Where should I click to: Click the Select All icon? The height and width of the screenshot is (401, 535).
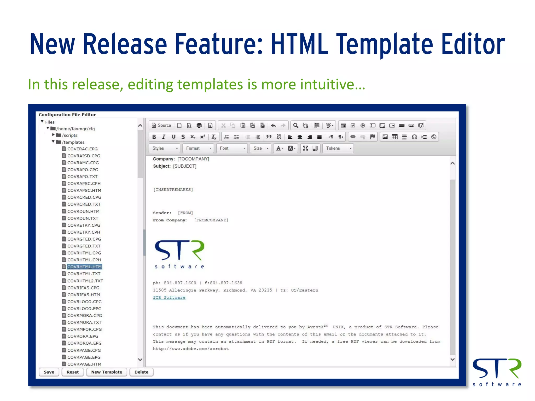317,126
